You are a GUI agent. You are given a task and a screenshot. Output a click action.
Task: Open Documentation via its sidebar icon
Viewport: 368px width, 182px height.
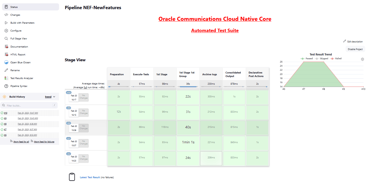point(6,46)
